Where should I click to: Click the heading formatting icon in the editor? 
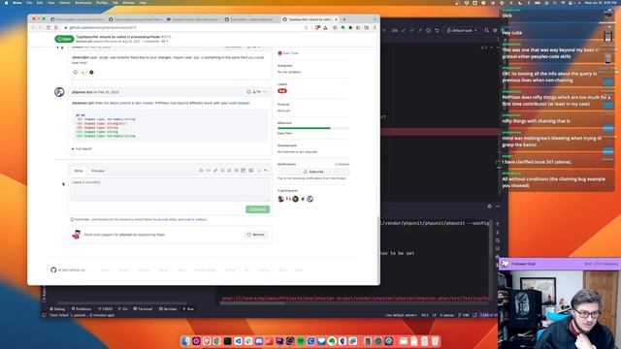201,171
